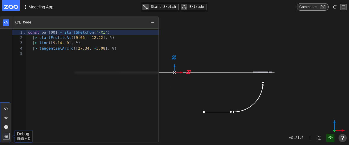
Task: Click the green network health indicator
Action: 330,138
